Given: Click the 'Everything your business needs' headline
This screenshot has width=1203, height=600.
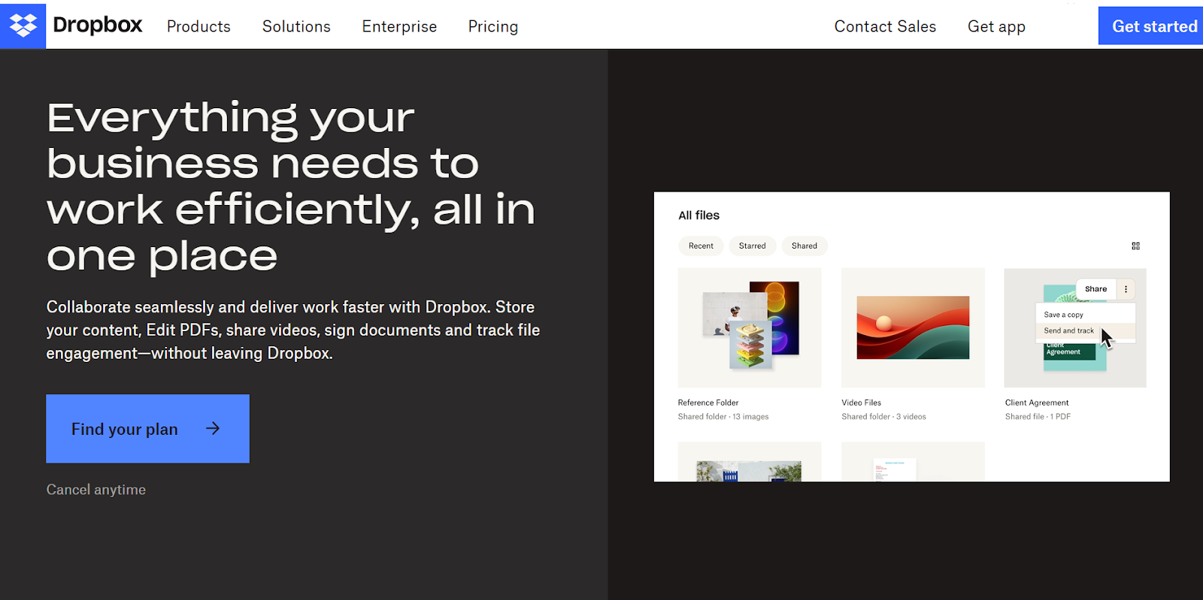Looking at the screenshot, I should 291,186.
